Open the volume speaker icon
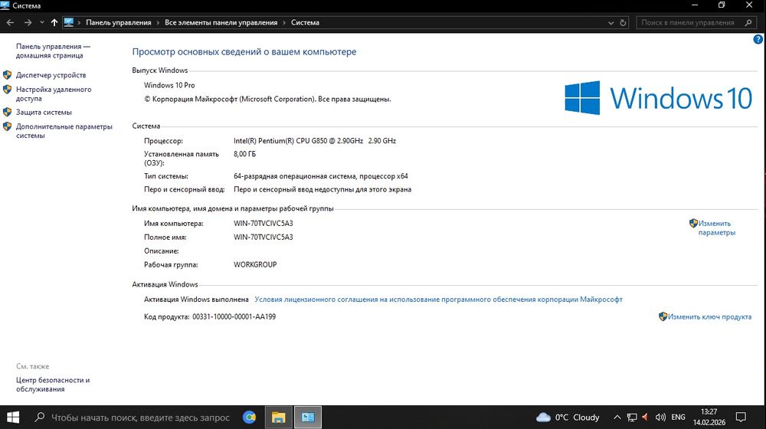Screen dimensions: 766x429 click(x=660, y=418)
